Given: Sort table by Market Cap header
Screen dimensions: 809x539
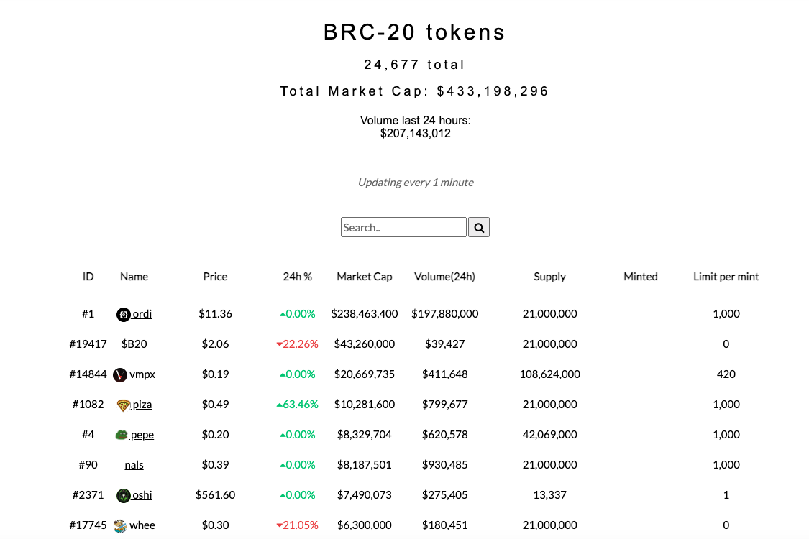Looking at the screenshot, I should point(365,277).
